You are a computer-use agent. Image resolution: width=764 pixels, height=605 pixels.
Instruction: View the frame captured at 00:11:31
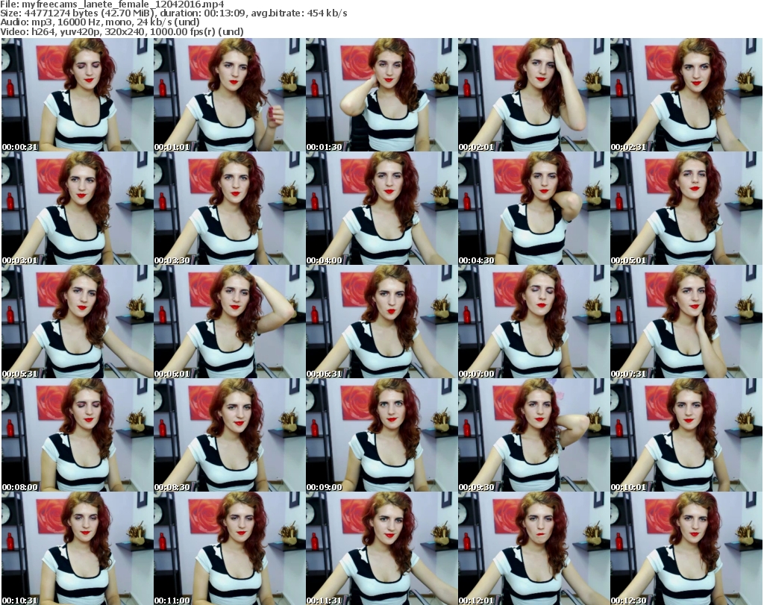(381, 548)
